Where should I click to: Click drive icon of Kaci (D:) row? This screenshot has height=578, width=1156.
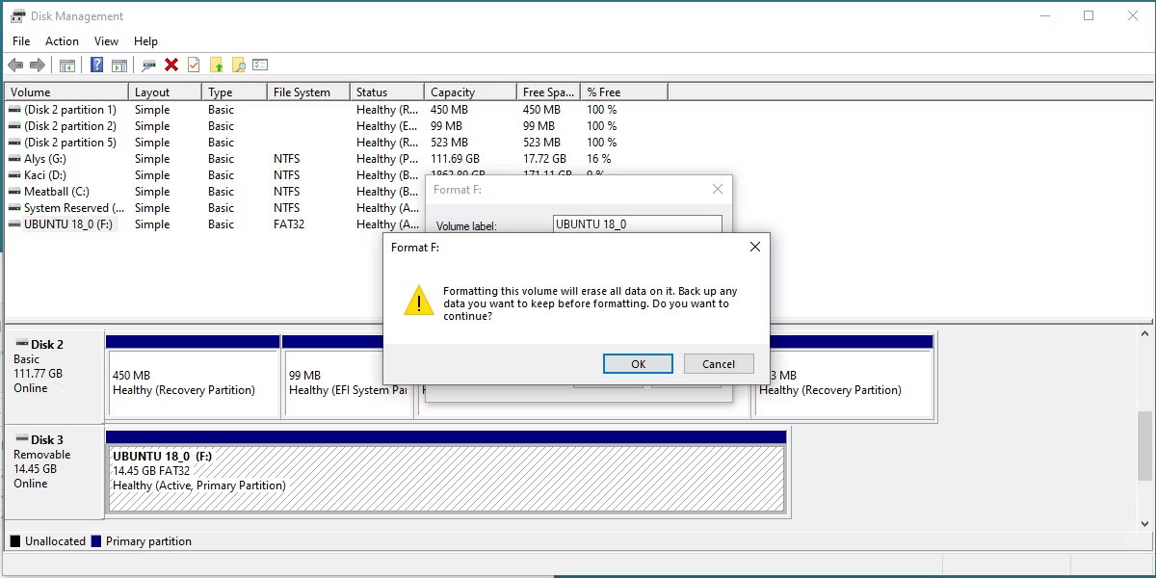coord(14,175)
